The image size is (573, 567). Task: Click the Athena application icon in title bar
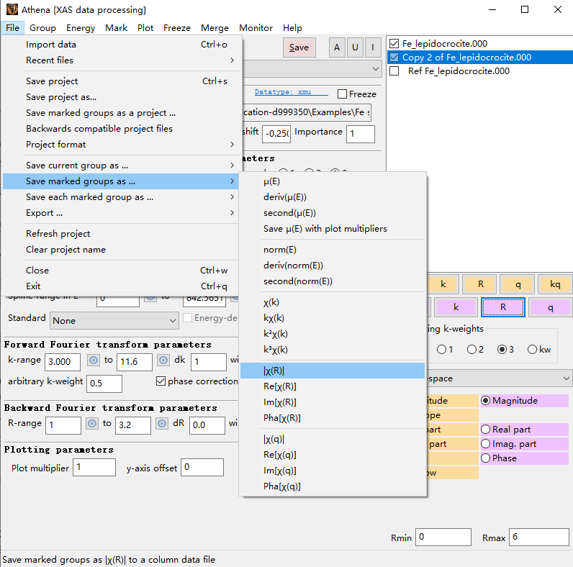click(12, 9)
